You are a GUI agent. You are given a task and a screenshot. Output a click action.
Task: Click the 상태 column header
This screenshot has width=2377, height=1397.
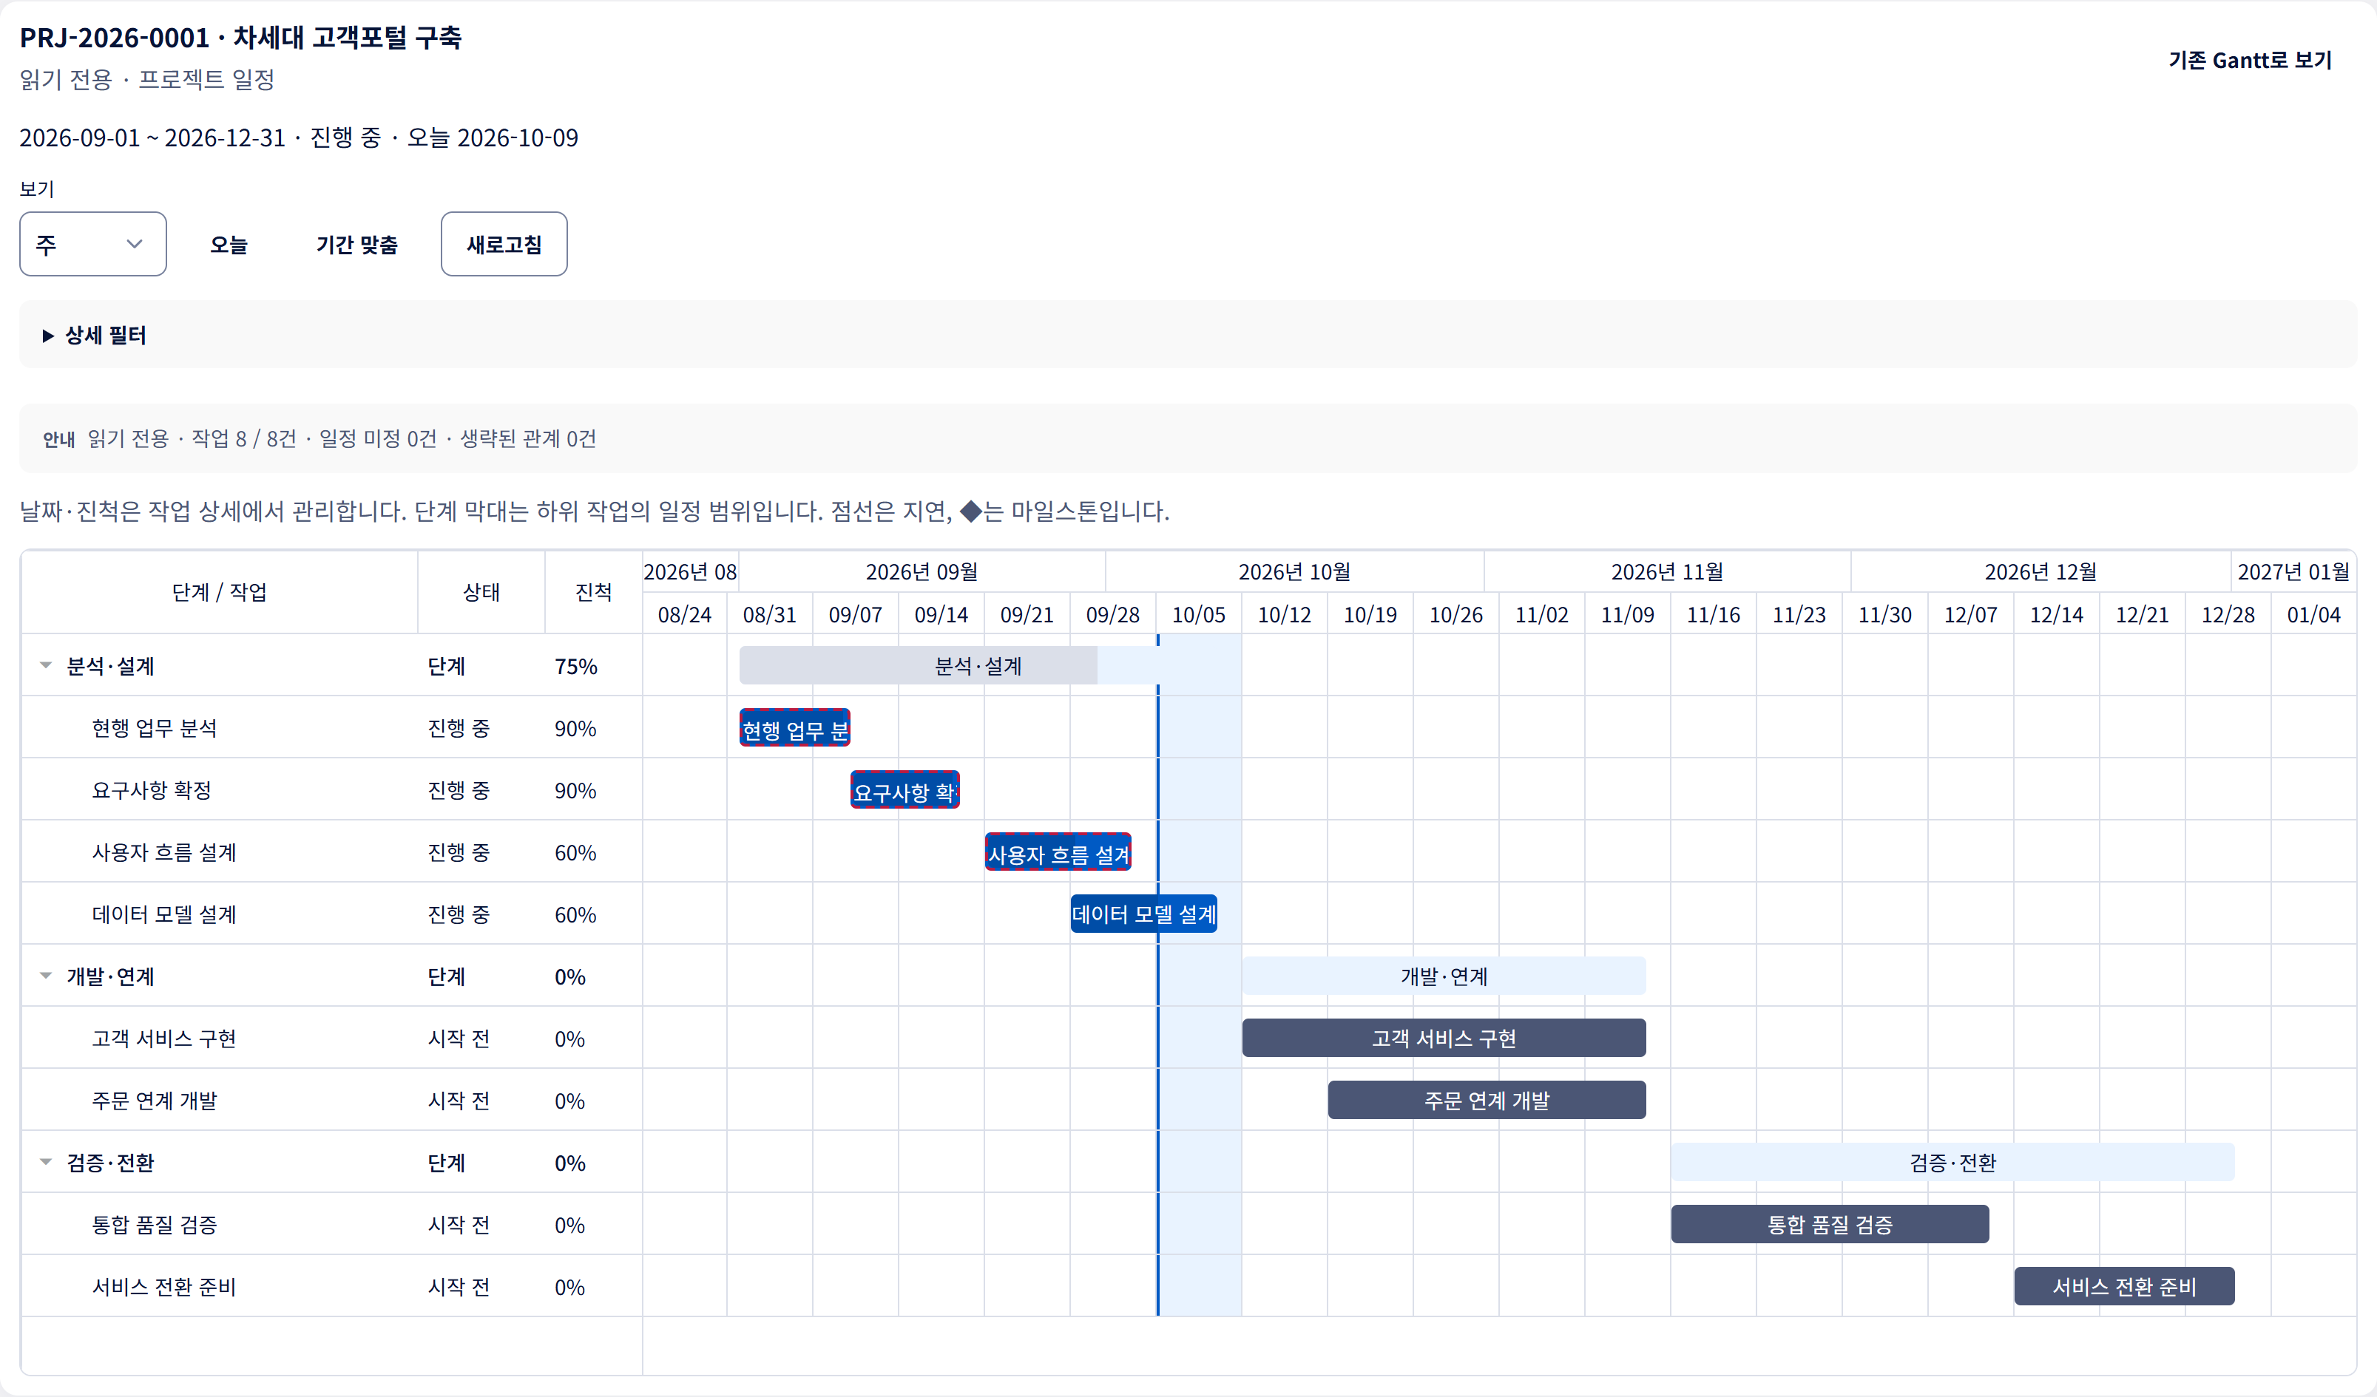481,592
